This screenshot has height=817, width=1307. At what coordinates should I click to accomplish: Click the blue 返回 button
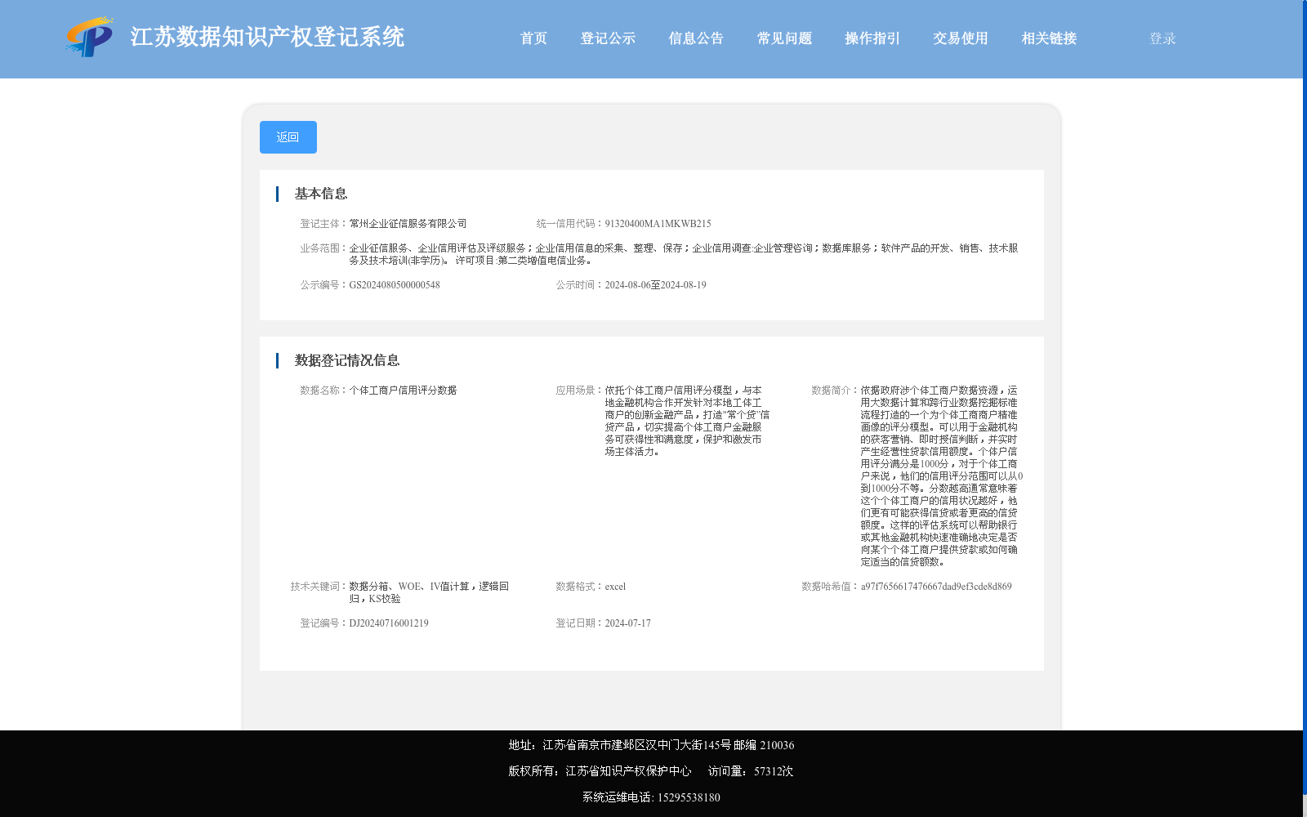(288, 137)
